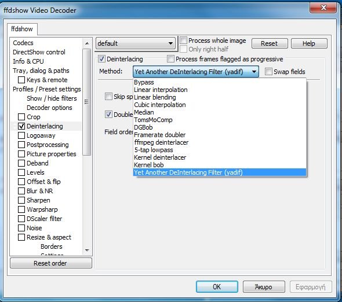The image size is (342, 302).
Task: Check Process frames flagged as progressive
Action: 170,59
